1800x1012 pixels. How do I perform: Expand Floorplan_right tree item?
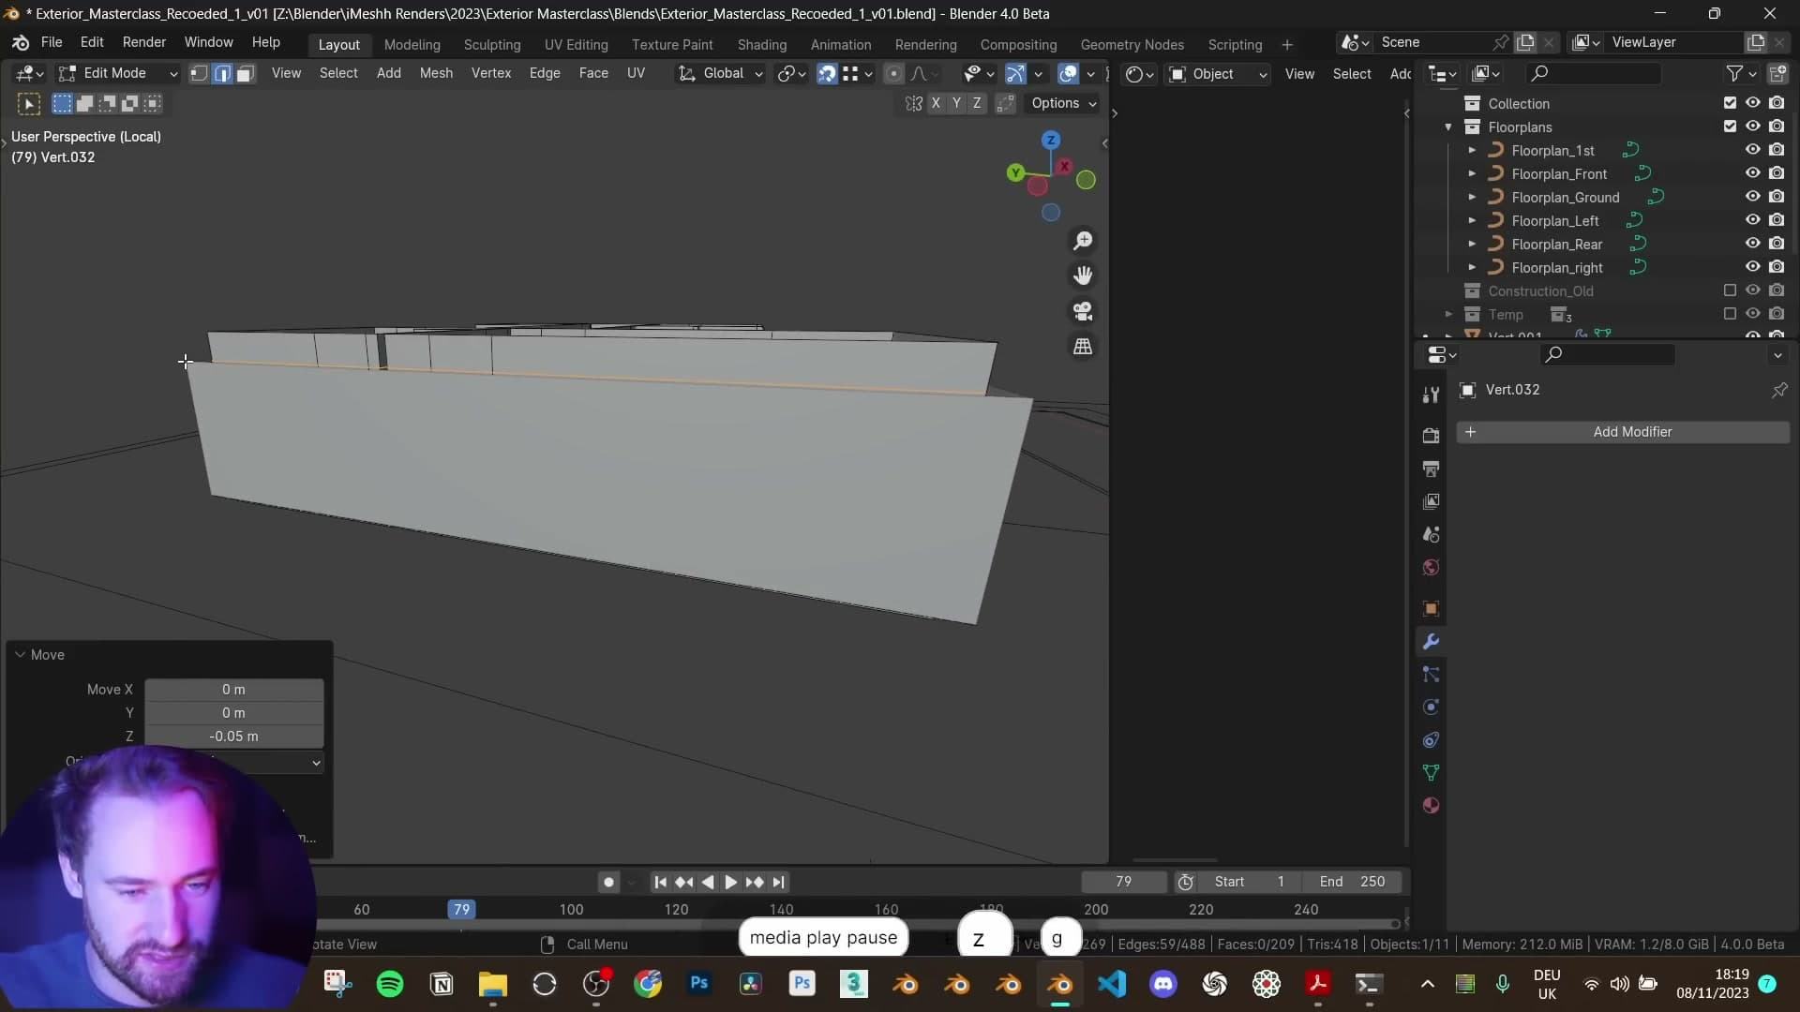tap(1472, 268)
